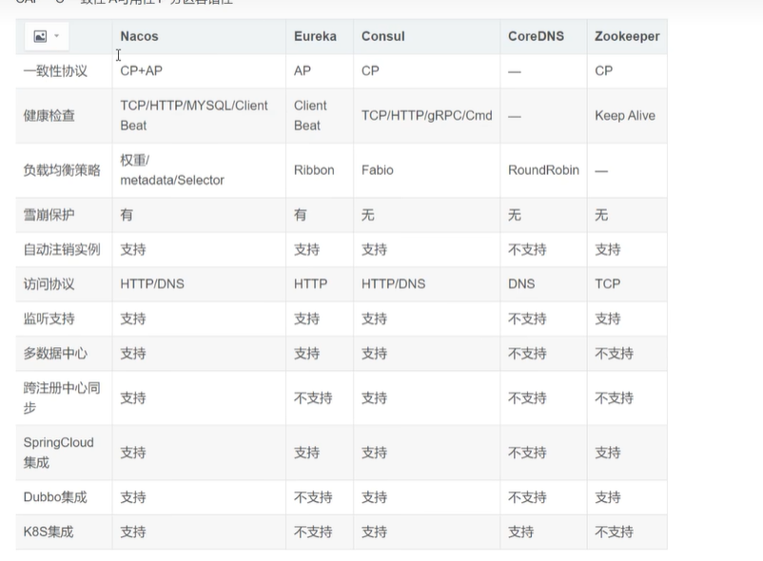Click HTTP/DNS in 访问协议 row under Nacos
Screen dimensions: 763x561
point(152,284)
